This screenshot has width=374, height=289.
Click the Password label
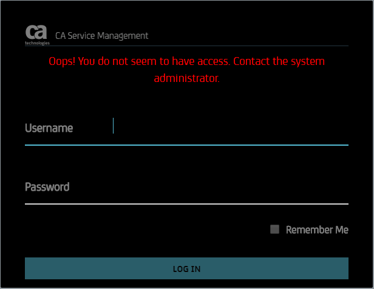(47, 187)
